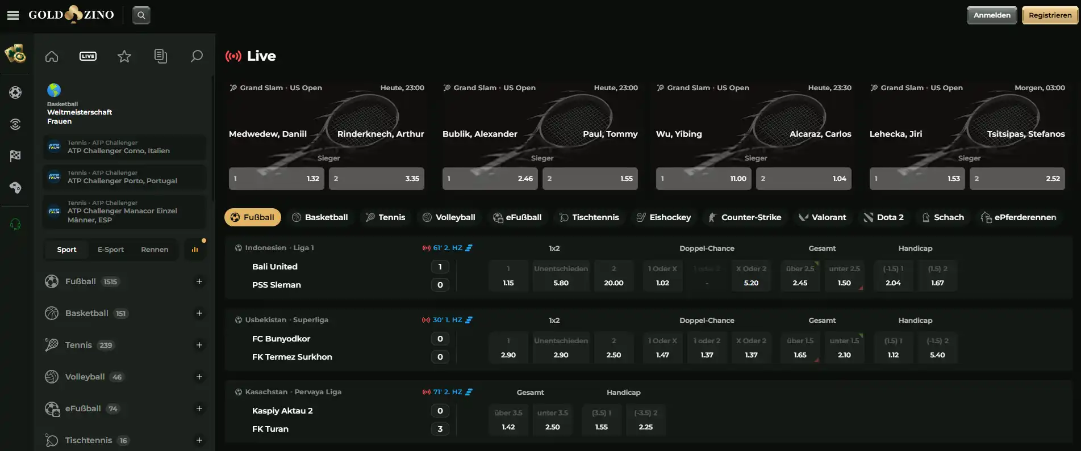Image resolution: width=1081 pixels, height=451 pixels.
Task: Expand the Fußball sport list
Action: (199, 281)
